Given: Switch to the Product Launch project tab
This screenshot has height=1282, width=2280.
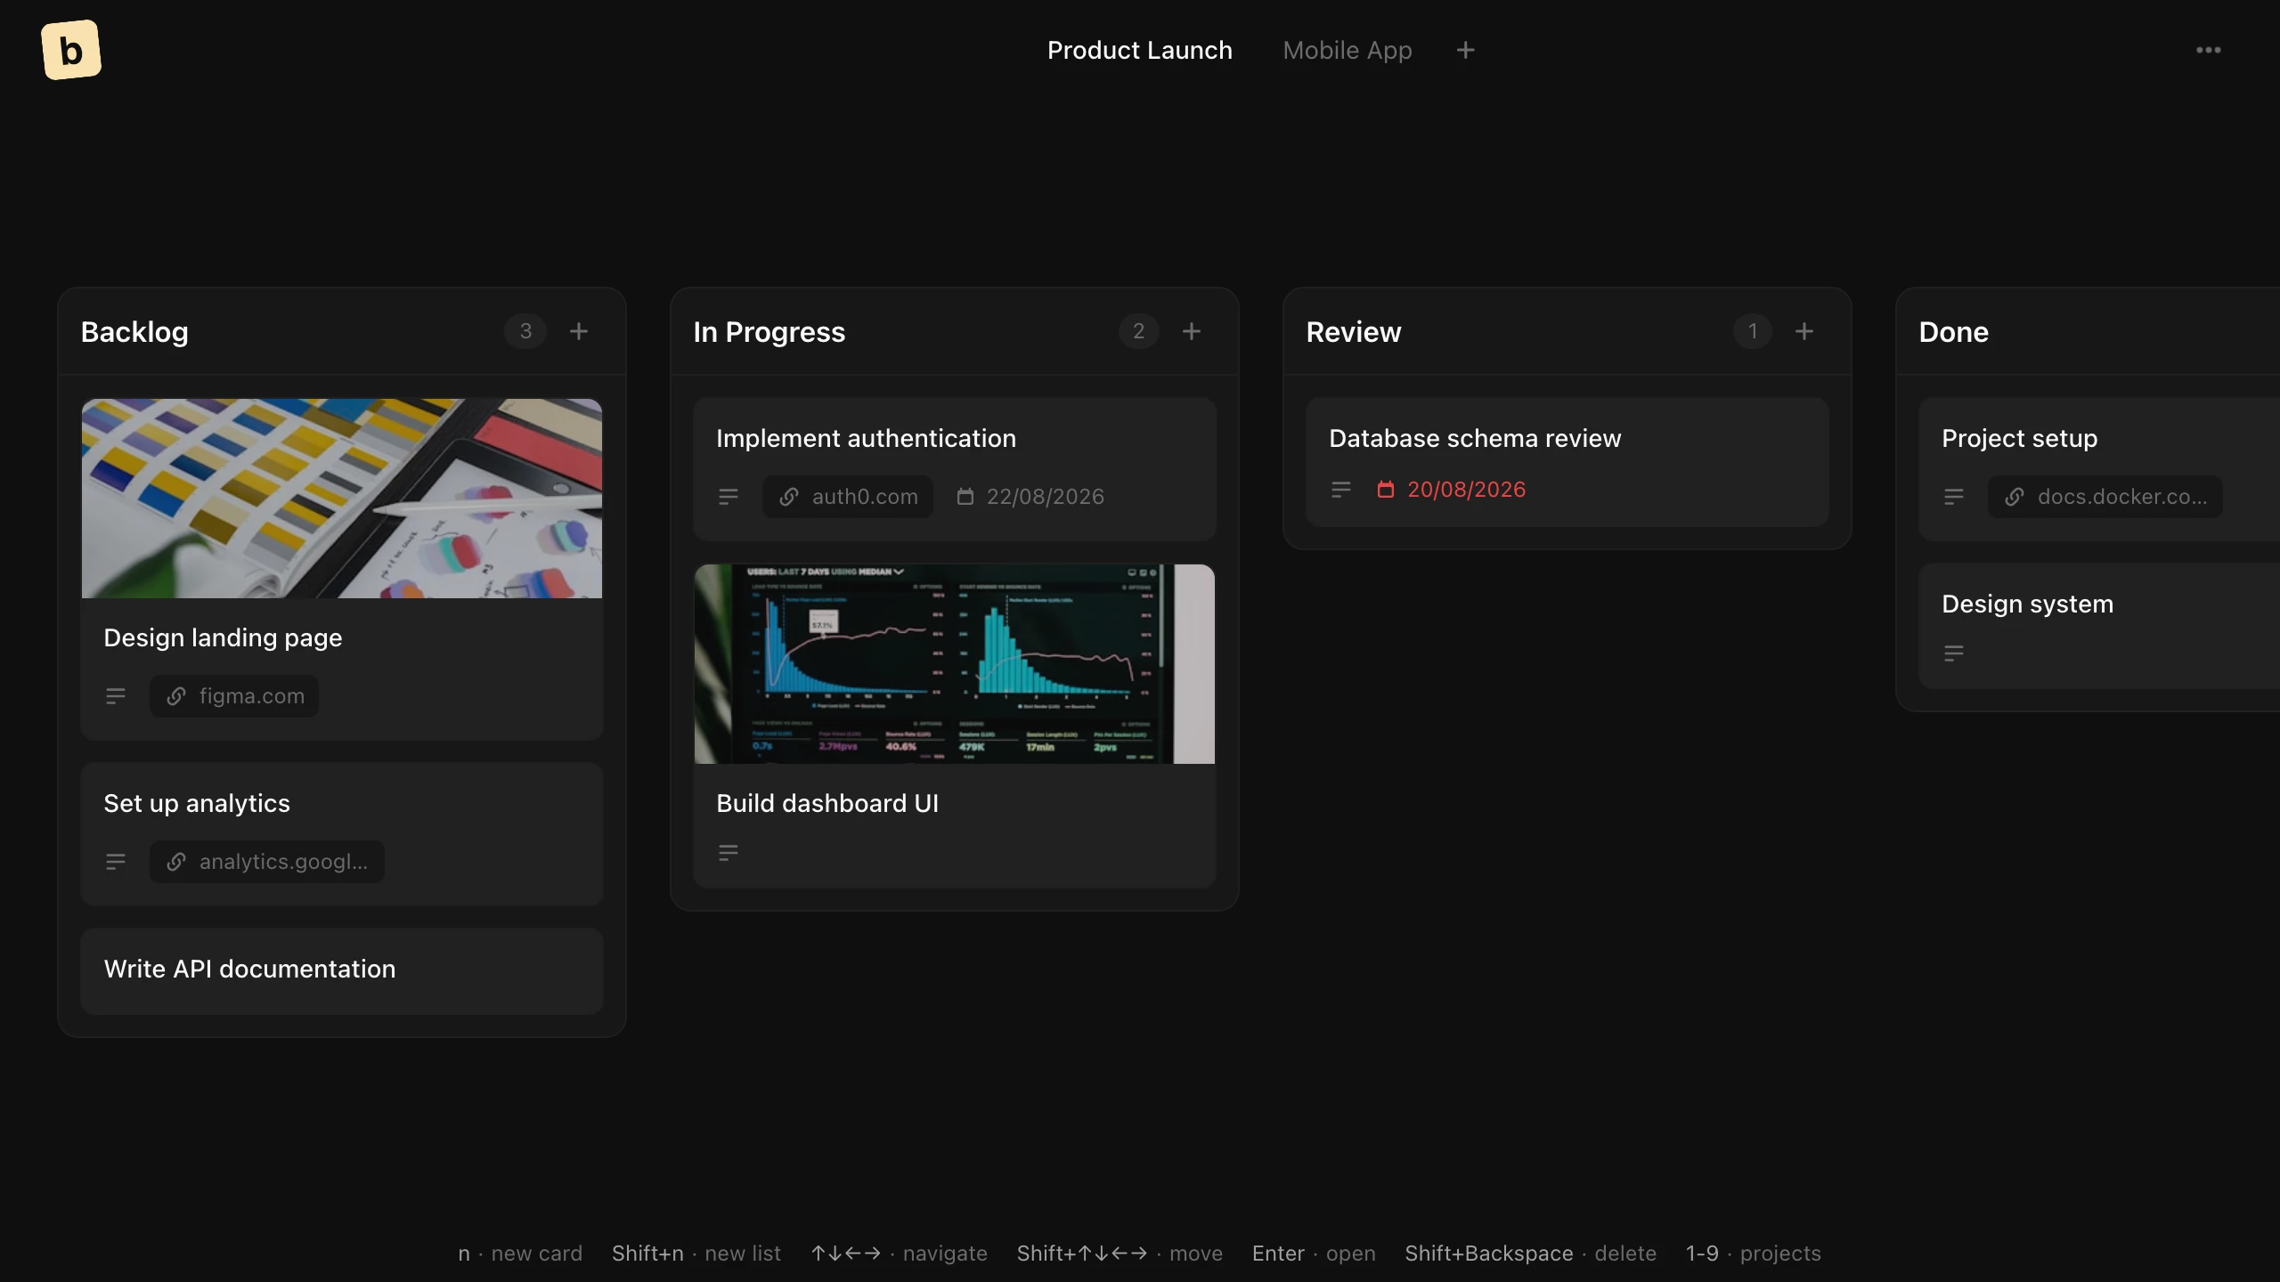Looking at the screenshot, I should 1139,50.
